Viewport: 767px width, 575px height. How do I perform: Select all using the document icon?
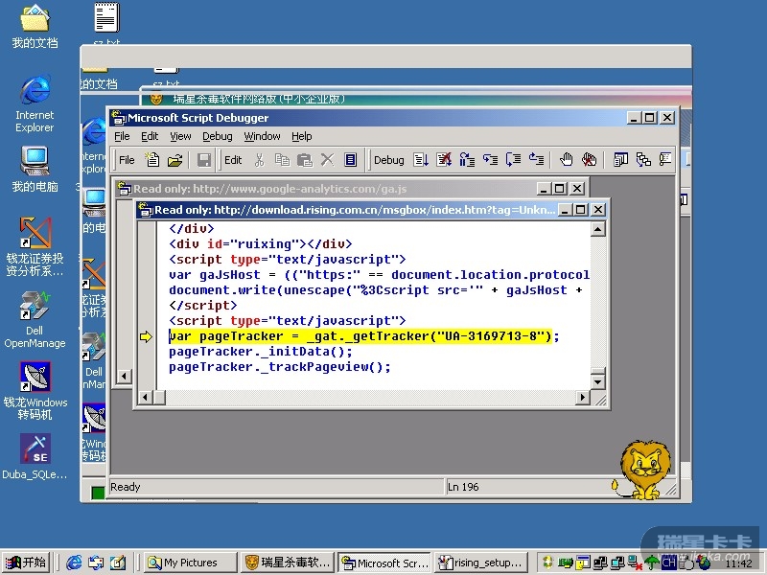[350, 159]
